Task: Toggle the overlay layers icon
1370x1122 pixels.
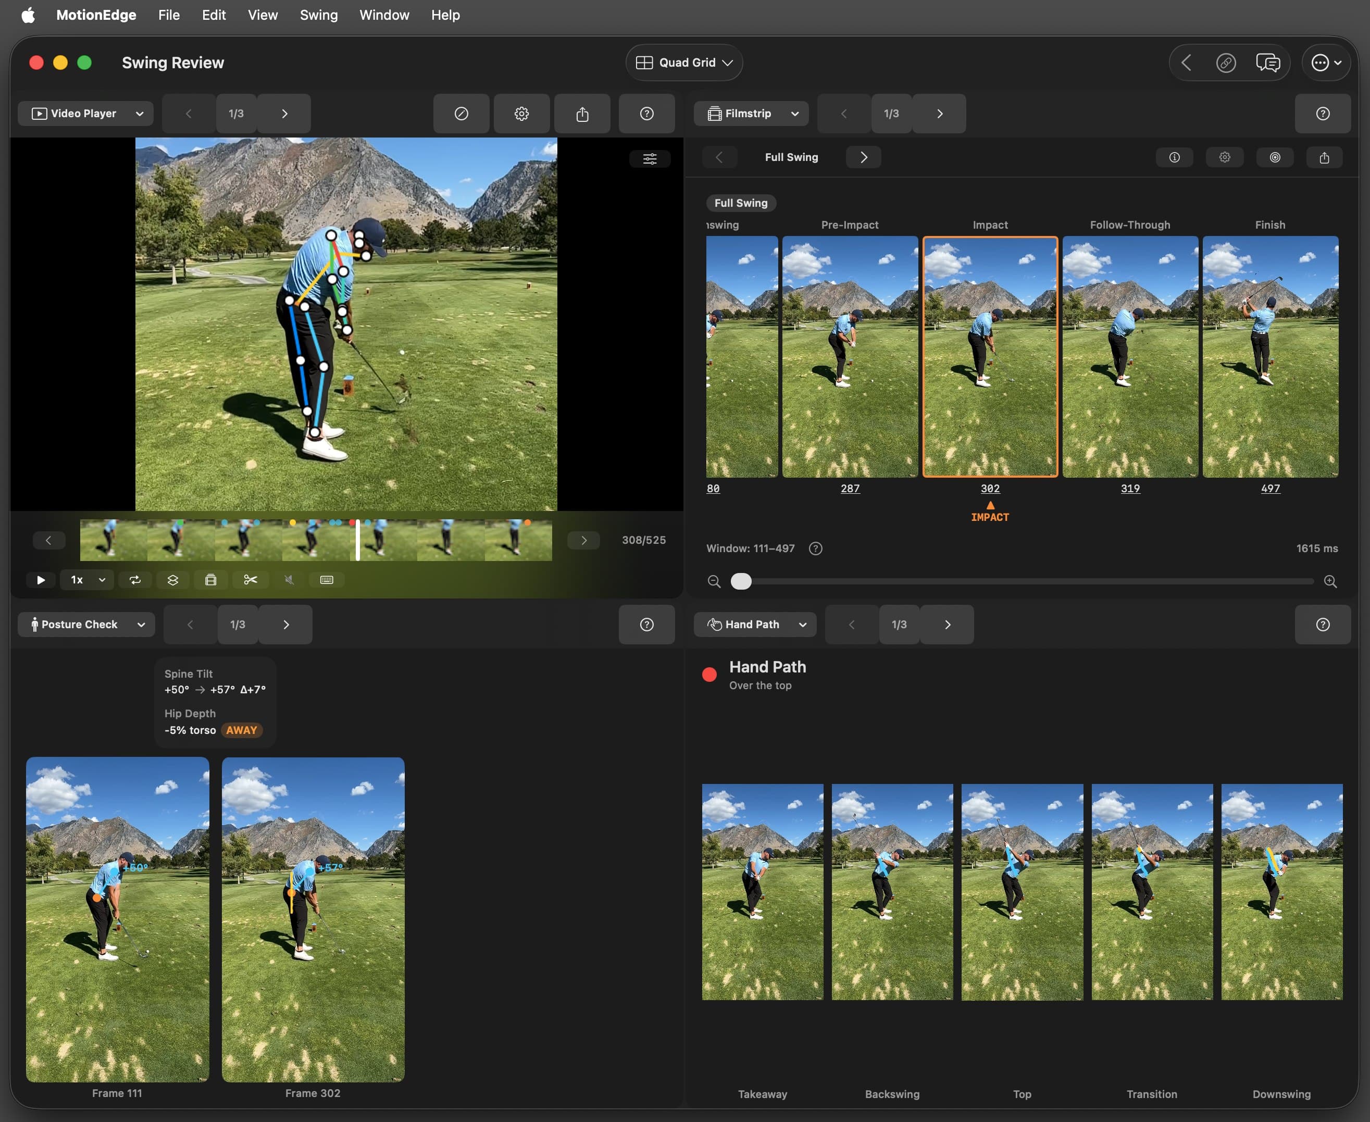Action: (172, 580)
